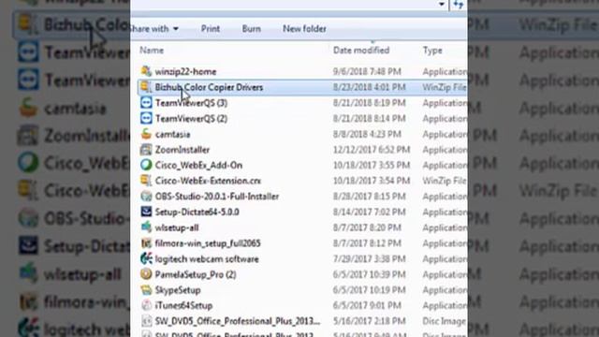
Task: Click the camtasia installer icon
Action: (146, 134)
